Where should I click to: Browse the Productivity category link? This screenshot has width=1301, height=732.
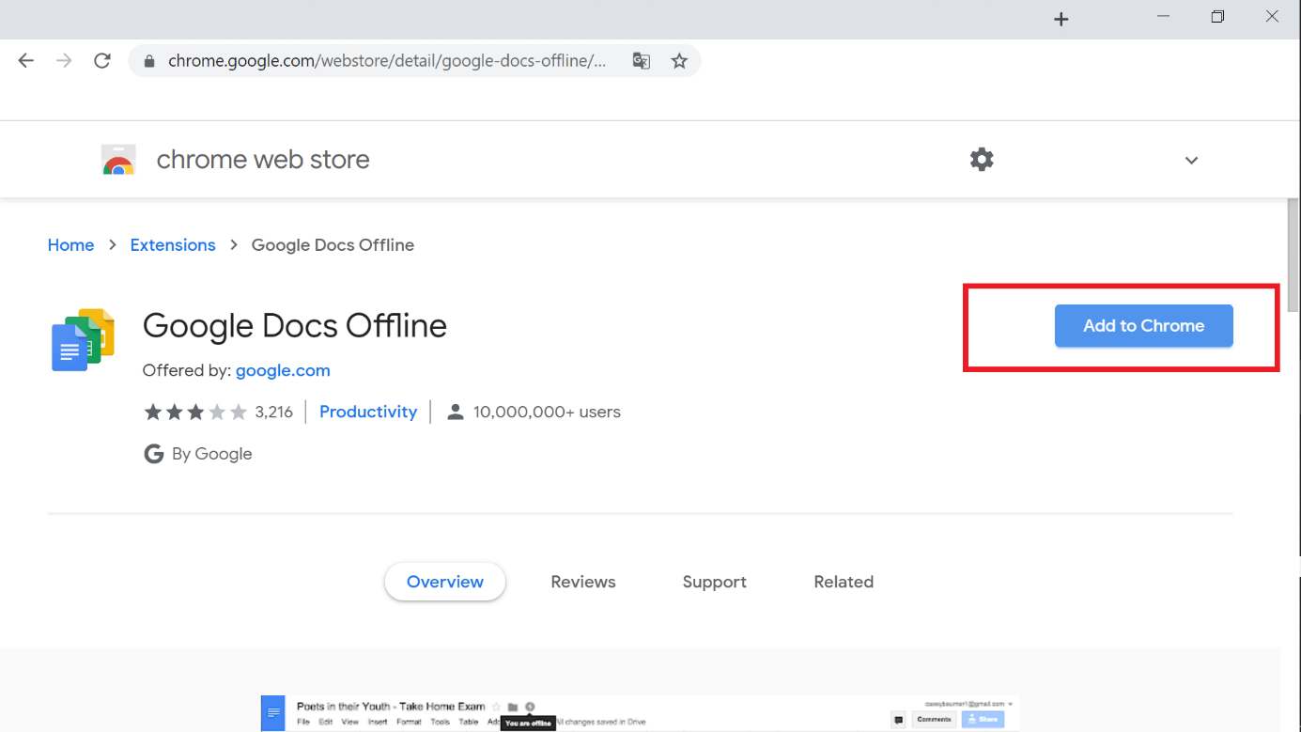pyautogui.click(x=368, y=411)
